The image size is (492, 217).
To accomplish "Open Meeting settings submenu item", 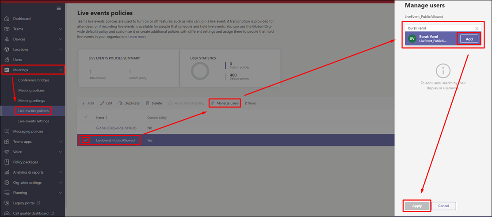I will [x=32, y=101].
